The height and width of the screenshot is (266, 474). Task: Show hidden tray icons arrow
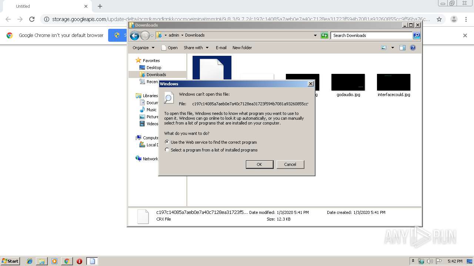tap(413, 261)
